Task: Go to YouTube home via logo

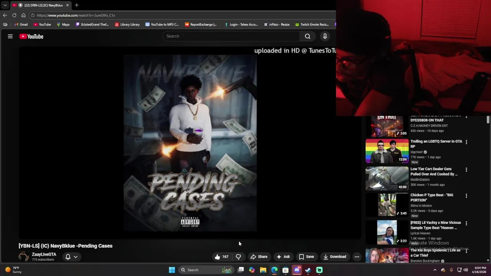Action: point(31,36)
